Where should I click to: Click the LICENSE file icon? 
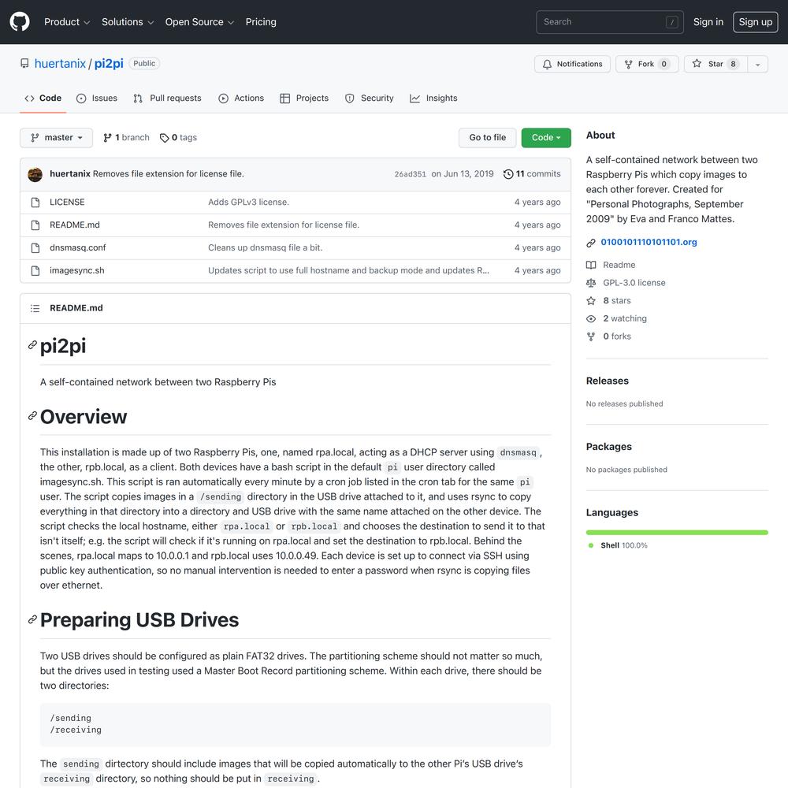point(35,203)
